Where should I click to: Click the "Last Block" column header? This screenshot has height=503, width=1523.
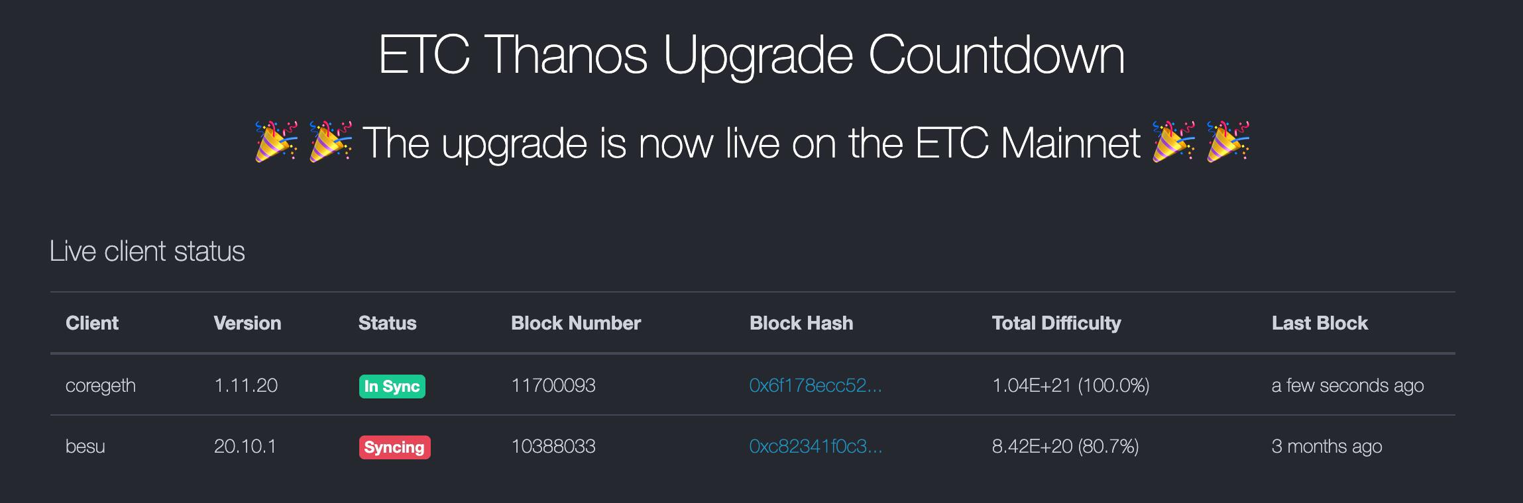(1320, 323)
